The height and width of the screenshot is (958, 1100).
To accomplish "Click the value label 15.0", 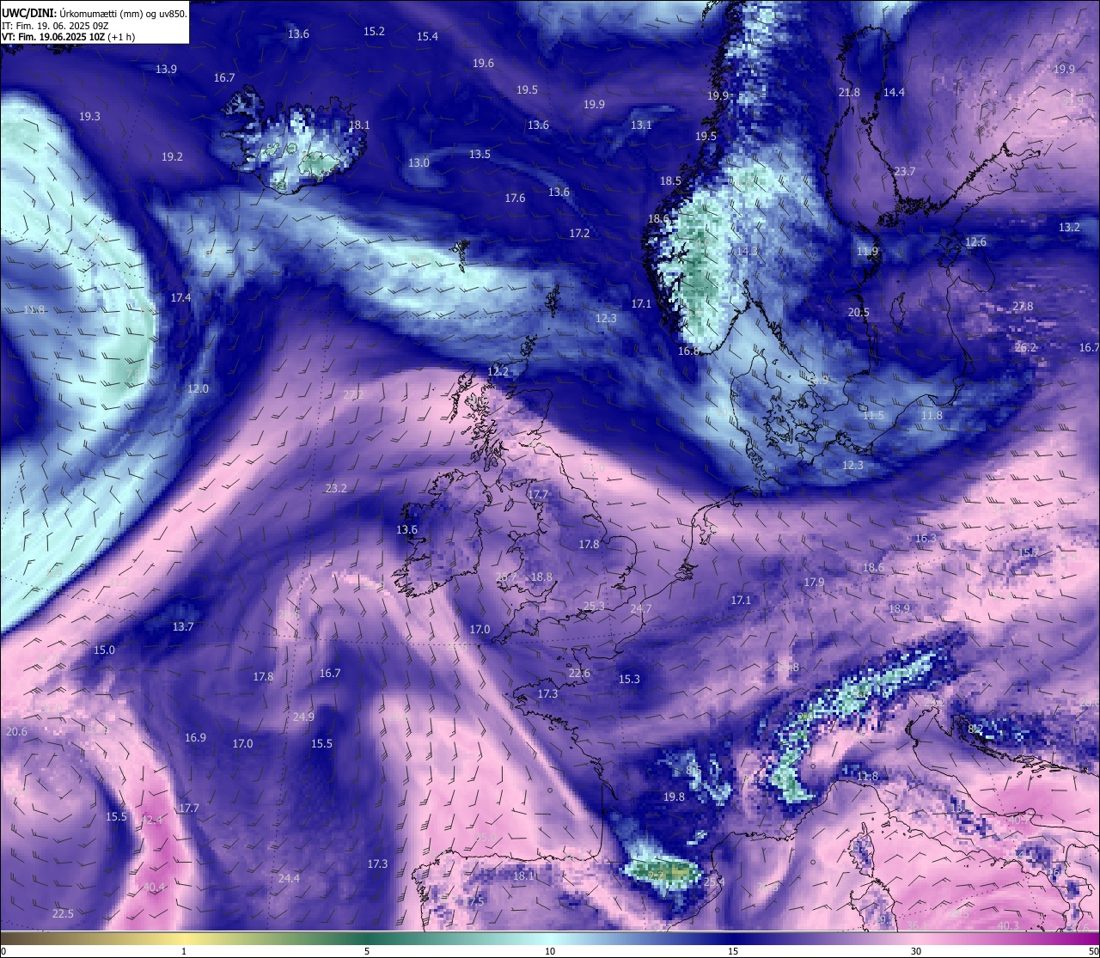I will click(104, 650).
